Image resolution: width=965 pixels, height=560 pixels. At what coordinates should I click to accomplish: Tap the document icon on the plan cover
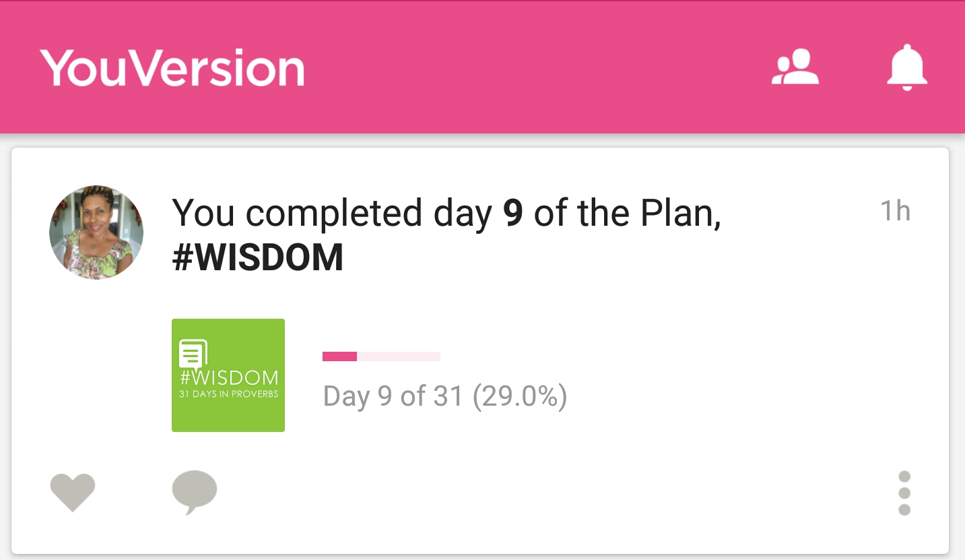pos(193,353)
